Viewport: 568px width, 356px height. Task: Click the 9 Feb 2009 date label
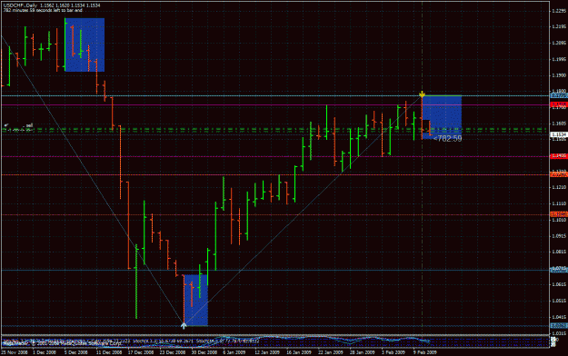tap(425, 352)
